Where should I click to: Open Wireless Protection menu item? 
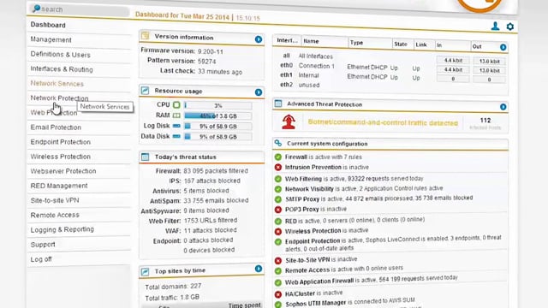point(61,157)
